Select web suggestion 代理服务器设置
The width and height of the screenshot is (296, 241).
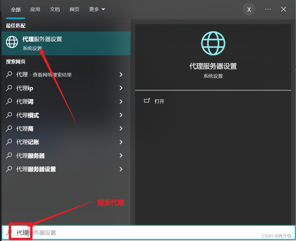pos(66,169)
